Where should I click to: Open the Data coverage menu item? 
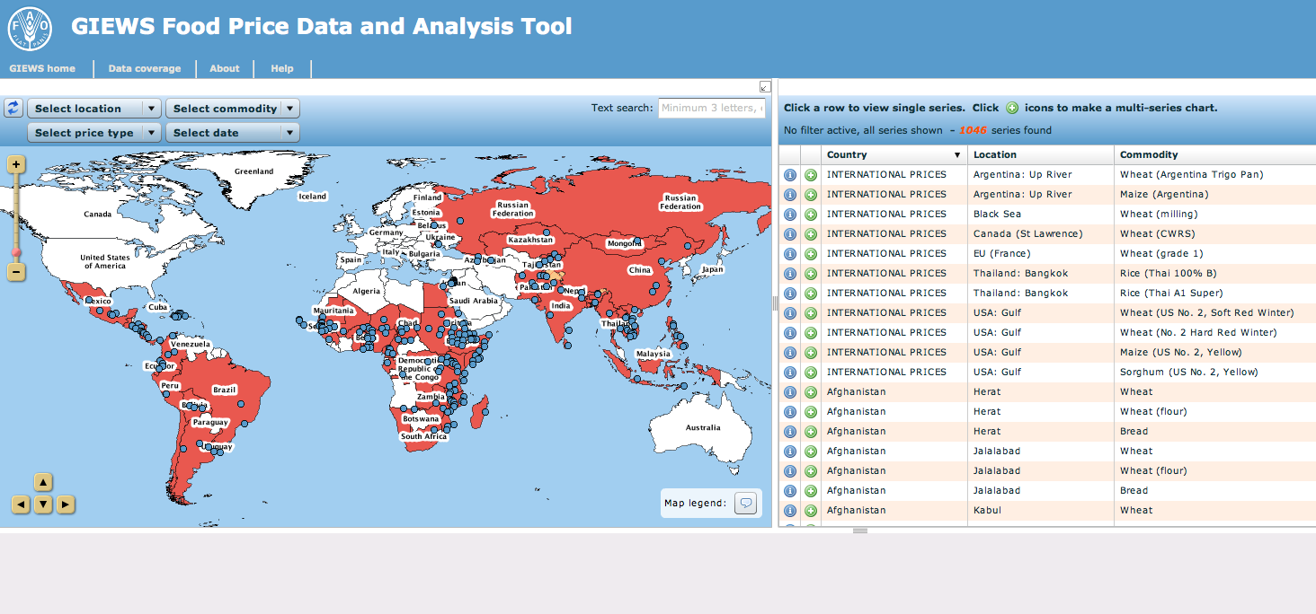145,68
